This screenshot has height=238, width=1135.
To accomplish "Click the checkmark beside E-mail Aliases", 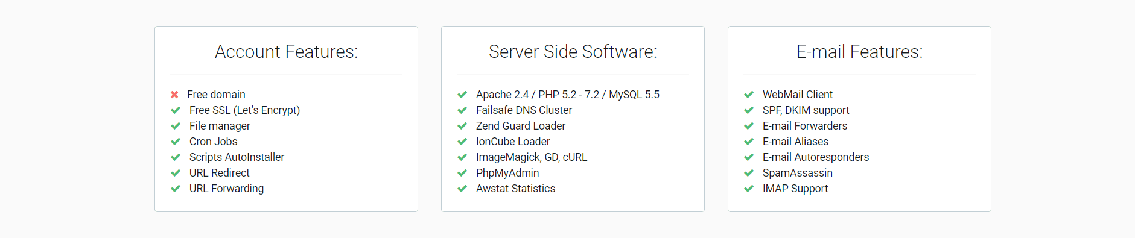I will [749, 142].
